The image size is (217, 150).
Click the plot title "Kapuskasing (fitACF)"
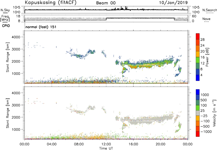click(x=50, y=3)
